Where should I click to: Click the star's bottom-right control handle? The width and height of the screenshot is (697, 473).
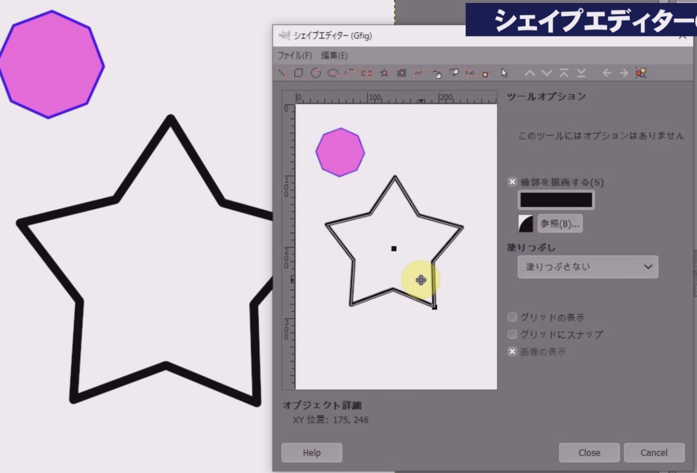point(435,307)
